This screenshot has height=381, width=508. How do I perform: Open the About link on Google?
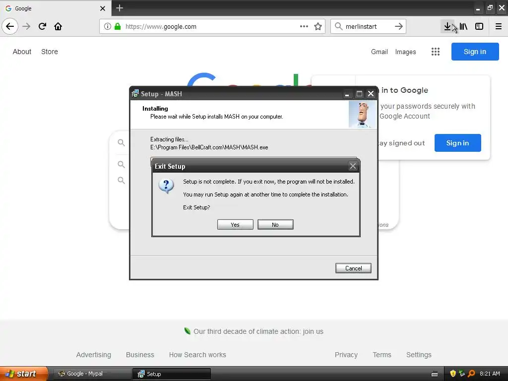pyautogui.click(x=22, y=52)
